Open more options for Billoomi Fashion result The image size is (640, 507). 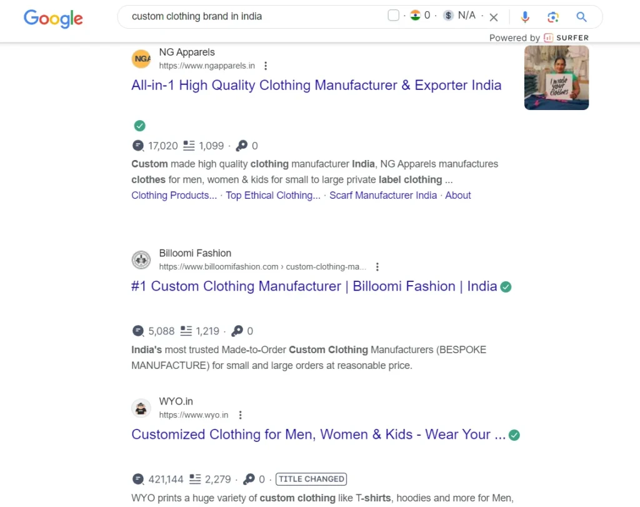(x=377, y=266)
